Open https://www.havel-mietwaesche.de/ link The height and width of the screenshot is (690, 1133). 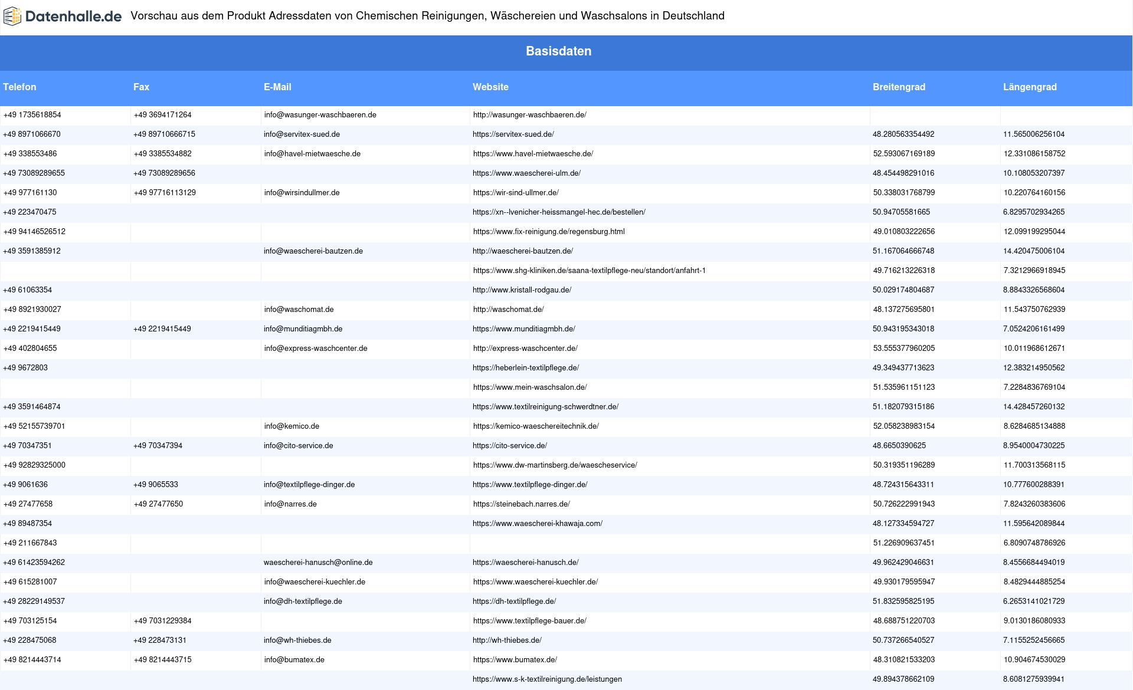pos(533,154)
